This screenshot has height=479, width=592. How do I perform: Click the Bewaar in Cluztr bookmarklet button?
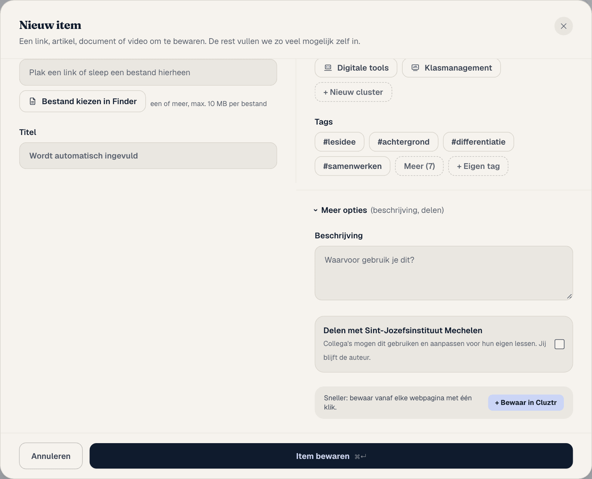pos(526,403)
